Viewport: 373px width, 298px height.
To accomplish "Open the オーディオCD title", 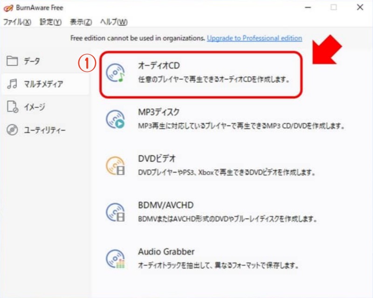I will click(x=159, y=65).
